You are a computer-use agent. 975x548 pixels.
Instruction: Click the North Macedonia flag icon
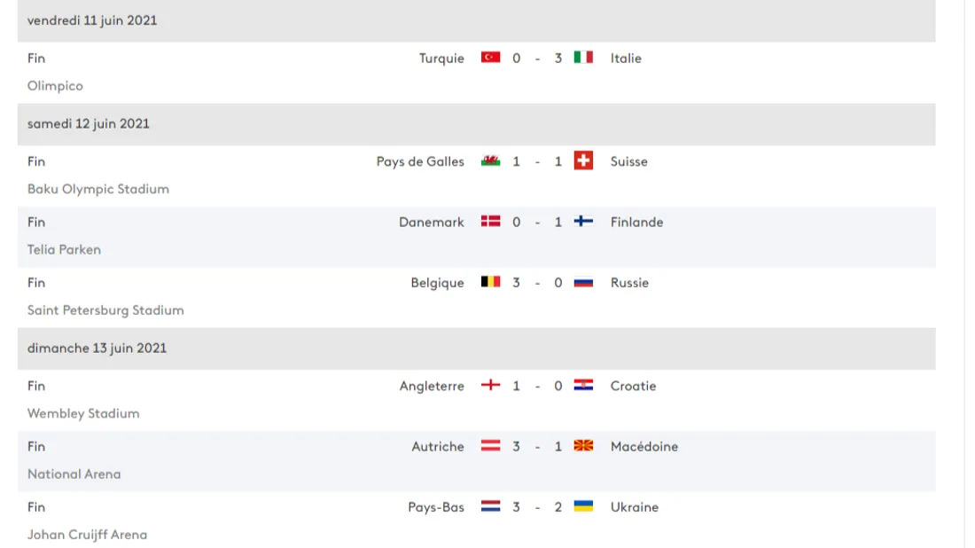(x=583, y=446)
